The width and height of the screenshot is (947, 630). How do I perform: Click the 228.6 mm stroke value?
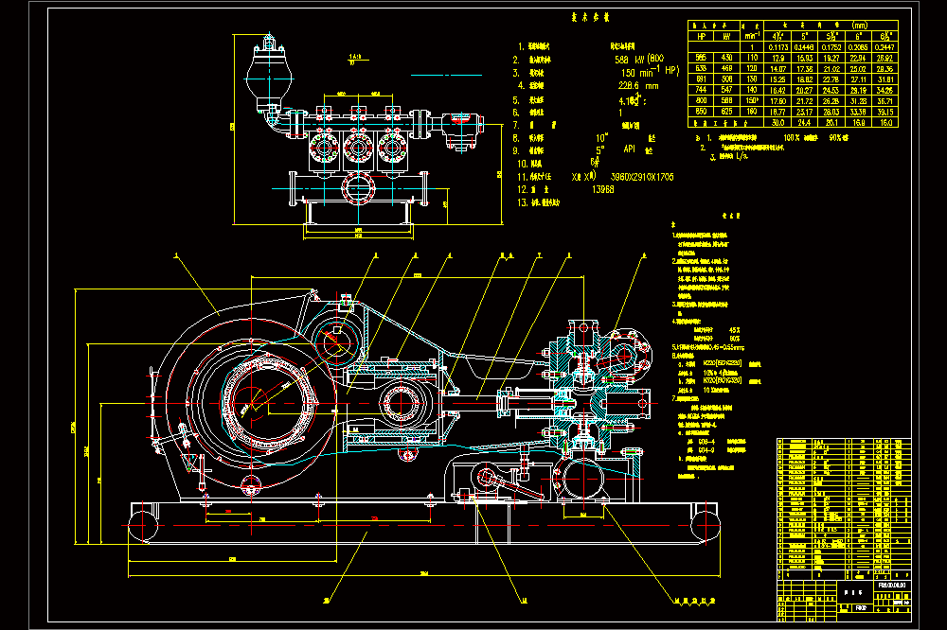[x=638, y=86]
